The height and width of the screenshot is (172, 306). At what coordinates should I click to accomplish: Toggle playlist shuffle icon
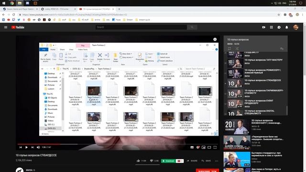[237, 49]
